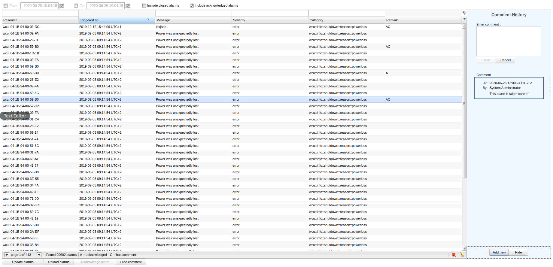Viewport: 553px width, 267px height.
Task: Click Add new in Comment History
Action: pyautogui.click(x=499, y=252)
